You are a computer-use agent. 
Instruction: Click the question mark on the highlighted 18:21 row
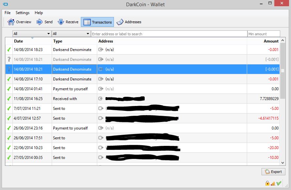tap(9, 69)
